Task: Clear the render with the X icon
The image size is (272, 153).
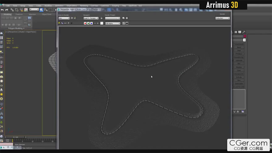Action: (72, 23)
